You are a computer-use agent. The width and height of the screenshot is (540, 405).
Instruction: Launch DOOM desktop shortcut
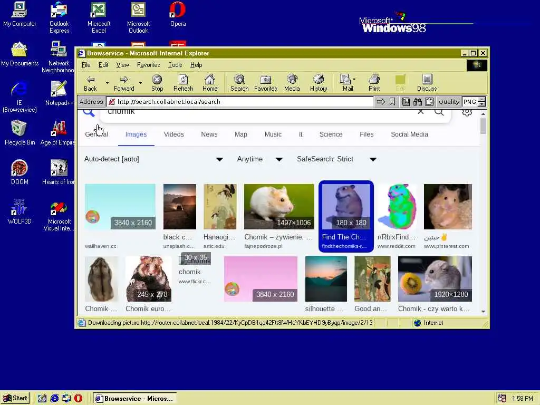20,172
